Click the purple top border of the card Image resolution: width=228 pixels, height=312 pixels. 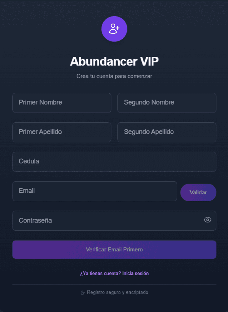click(114, 0)
